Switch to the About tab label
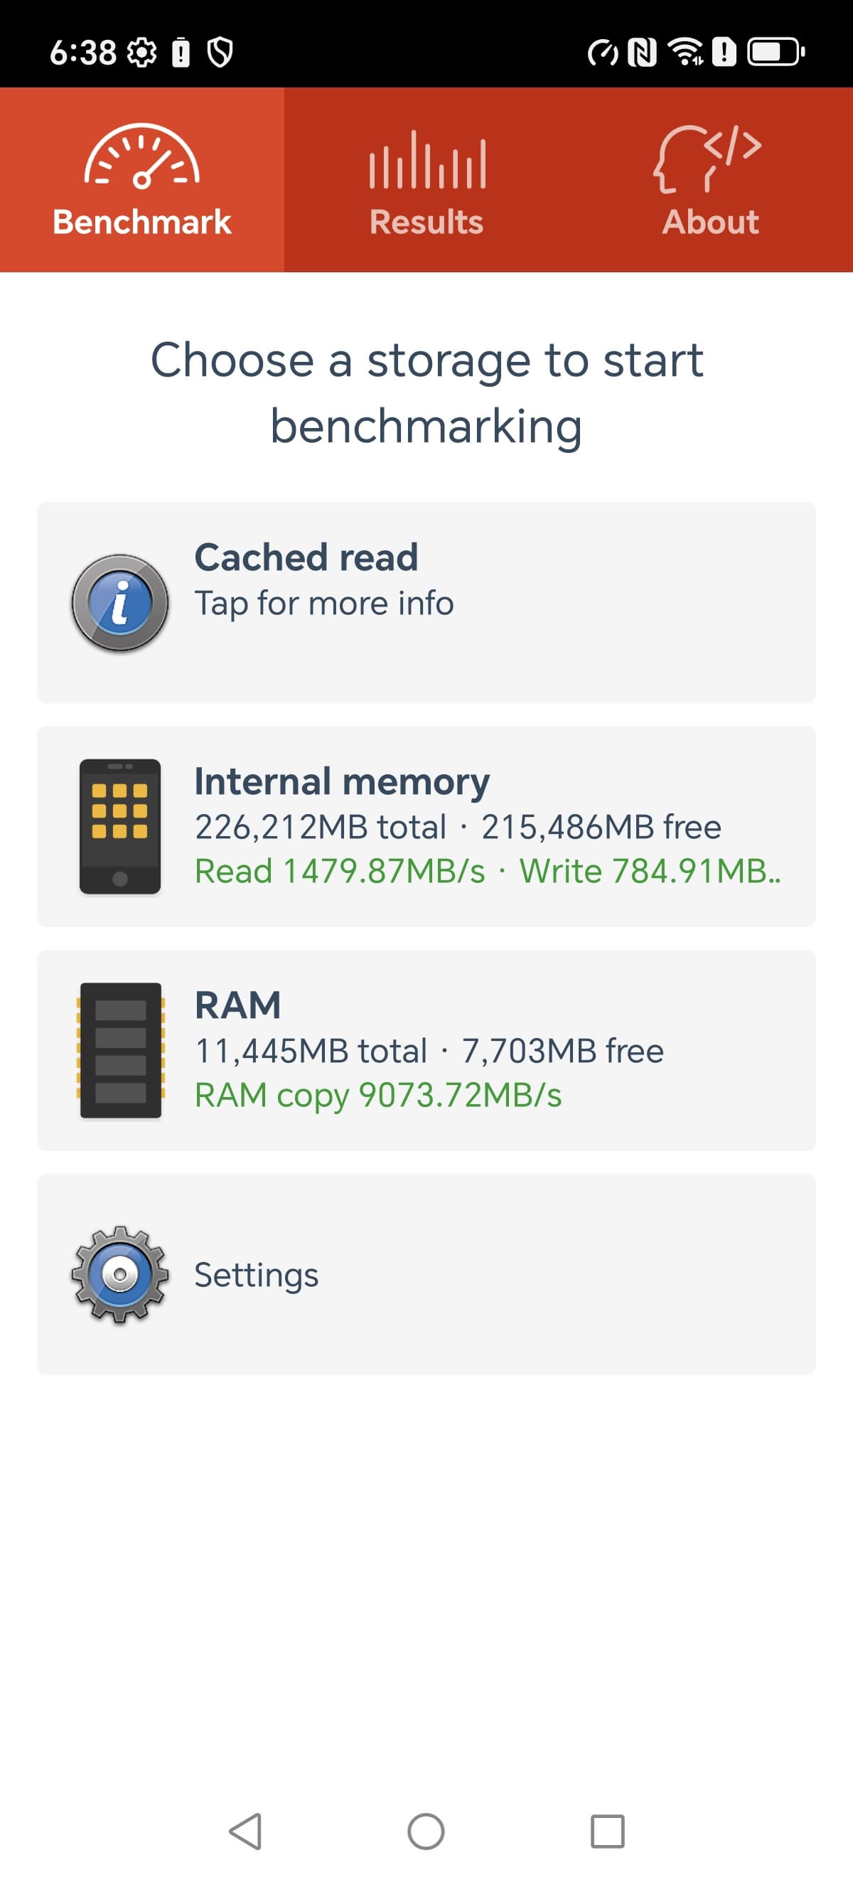853x1877 pixels. (x=710, y=223)
